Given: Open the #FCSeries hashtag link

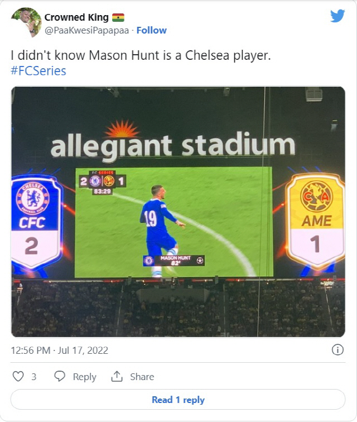Looking at the screenshot, I should point(38,71).
